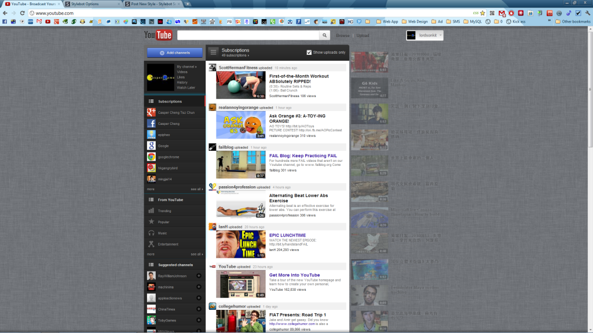Expand From YouTube with see all link

(197, 254)
